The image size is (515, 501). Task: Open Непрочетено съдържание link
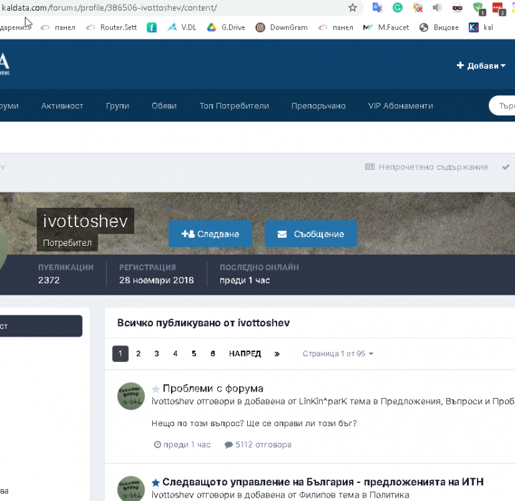(x=426, y=167)
